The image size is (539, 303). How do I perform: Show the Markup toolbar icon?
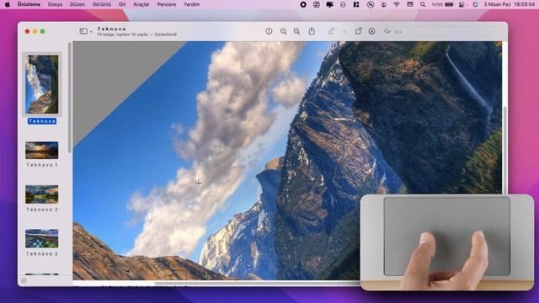tap(371, 31)
